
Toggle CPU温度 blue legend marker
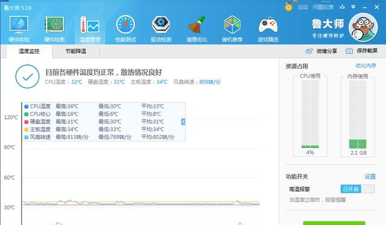(x=27, y=106)
